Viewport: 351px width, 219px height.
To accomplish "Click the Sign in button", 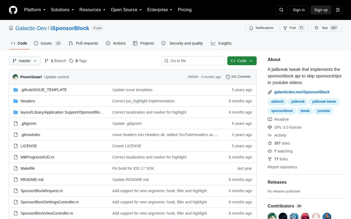I will point(299,10).
